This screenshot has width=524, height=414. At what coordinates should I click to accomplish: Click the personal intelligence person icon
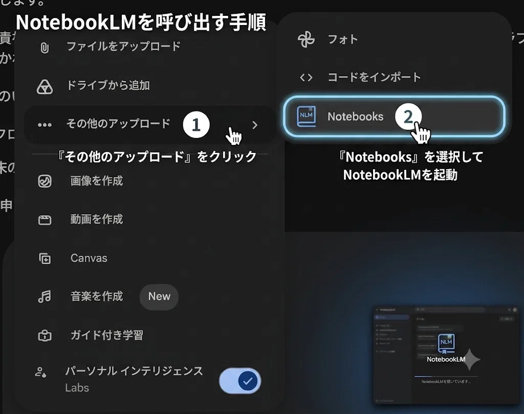click(x=41, y=372)
